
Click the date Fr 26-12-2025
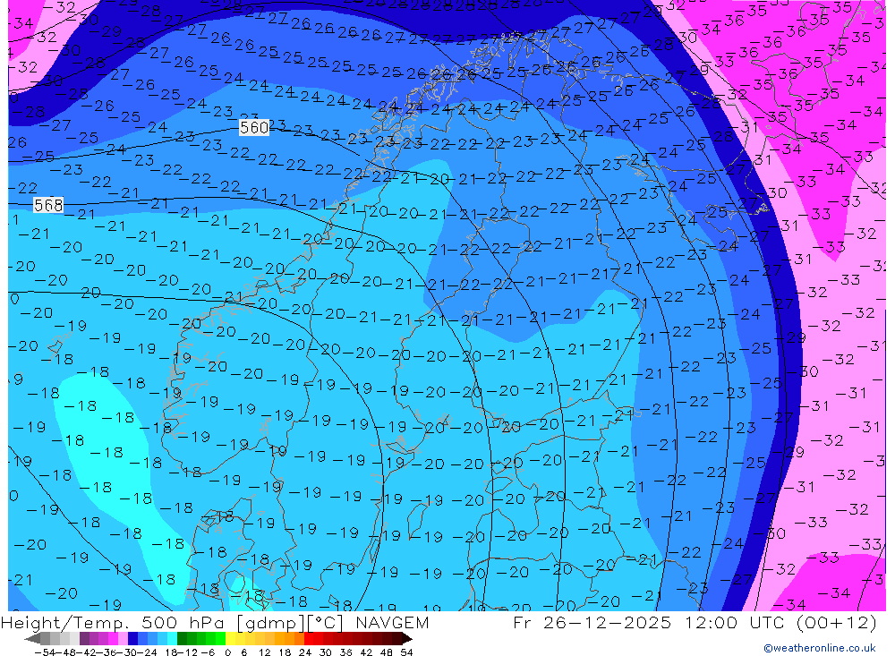592,622
